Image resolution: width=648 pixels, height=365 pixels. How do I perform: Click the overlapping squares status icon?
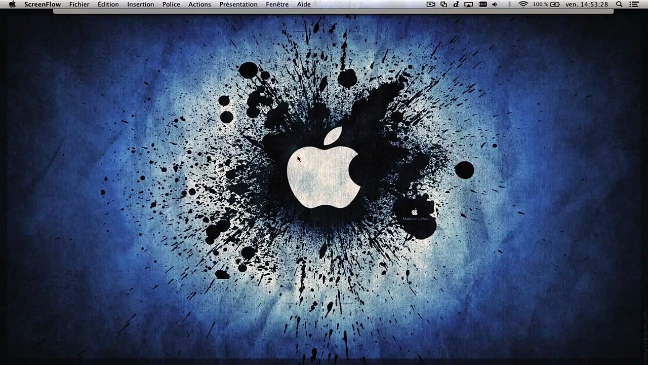tap(444, 4)
